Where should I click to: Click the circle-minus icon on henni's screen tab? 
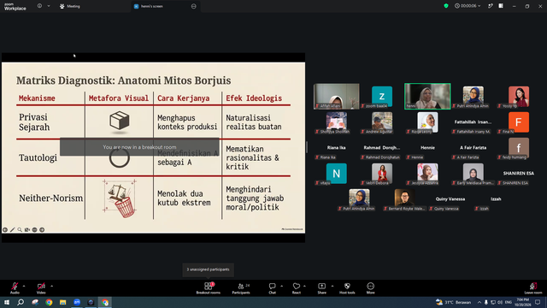[x=194, y=6]
